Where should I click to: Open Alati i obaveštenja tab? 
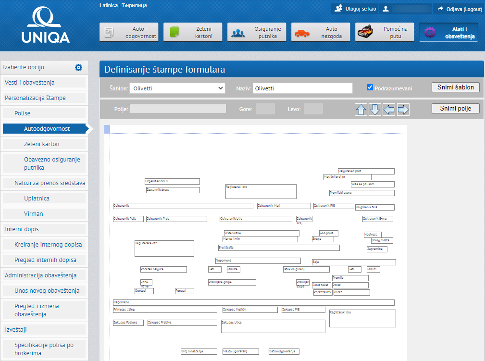tap(448, 32)
